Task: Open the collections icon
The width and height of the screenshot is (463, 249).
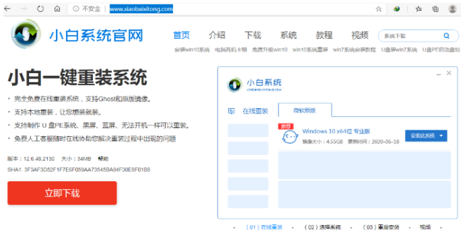Action: tap(435, 9)
